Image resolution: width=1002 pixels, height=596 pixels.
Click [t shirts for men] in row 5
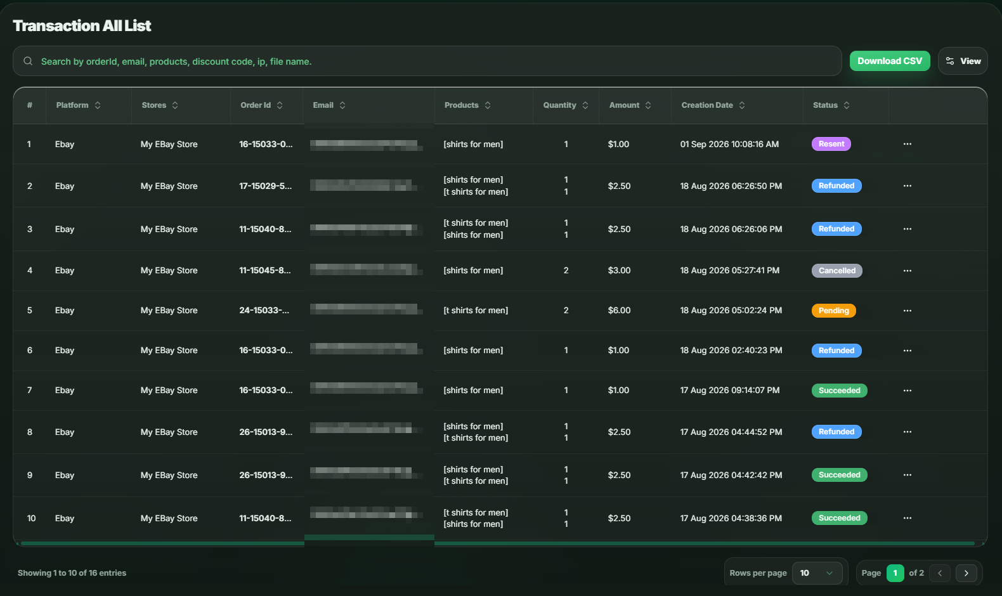pos(476,311)
